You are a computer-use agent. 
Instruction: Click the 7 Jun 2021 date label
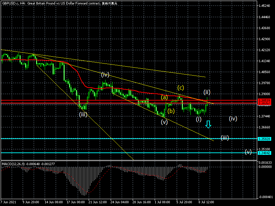click(8, 202)
